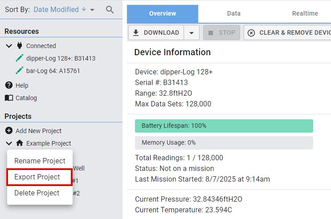This screenshot has height=219, width=331.
Task: Click the Battery Lifespan progress bar
Action: pyautogui.click(x=224, y=126)
